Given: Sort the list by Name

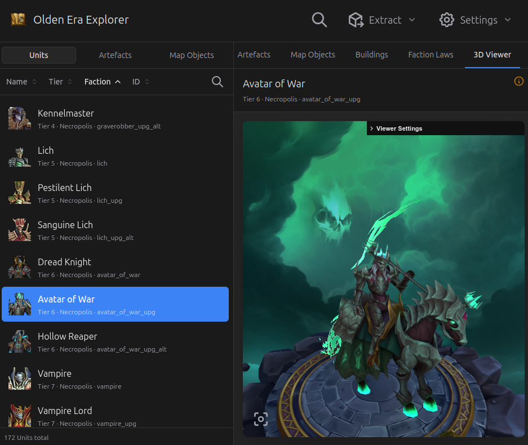Looking at the screenshot, I should (x=21, y=82).
